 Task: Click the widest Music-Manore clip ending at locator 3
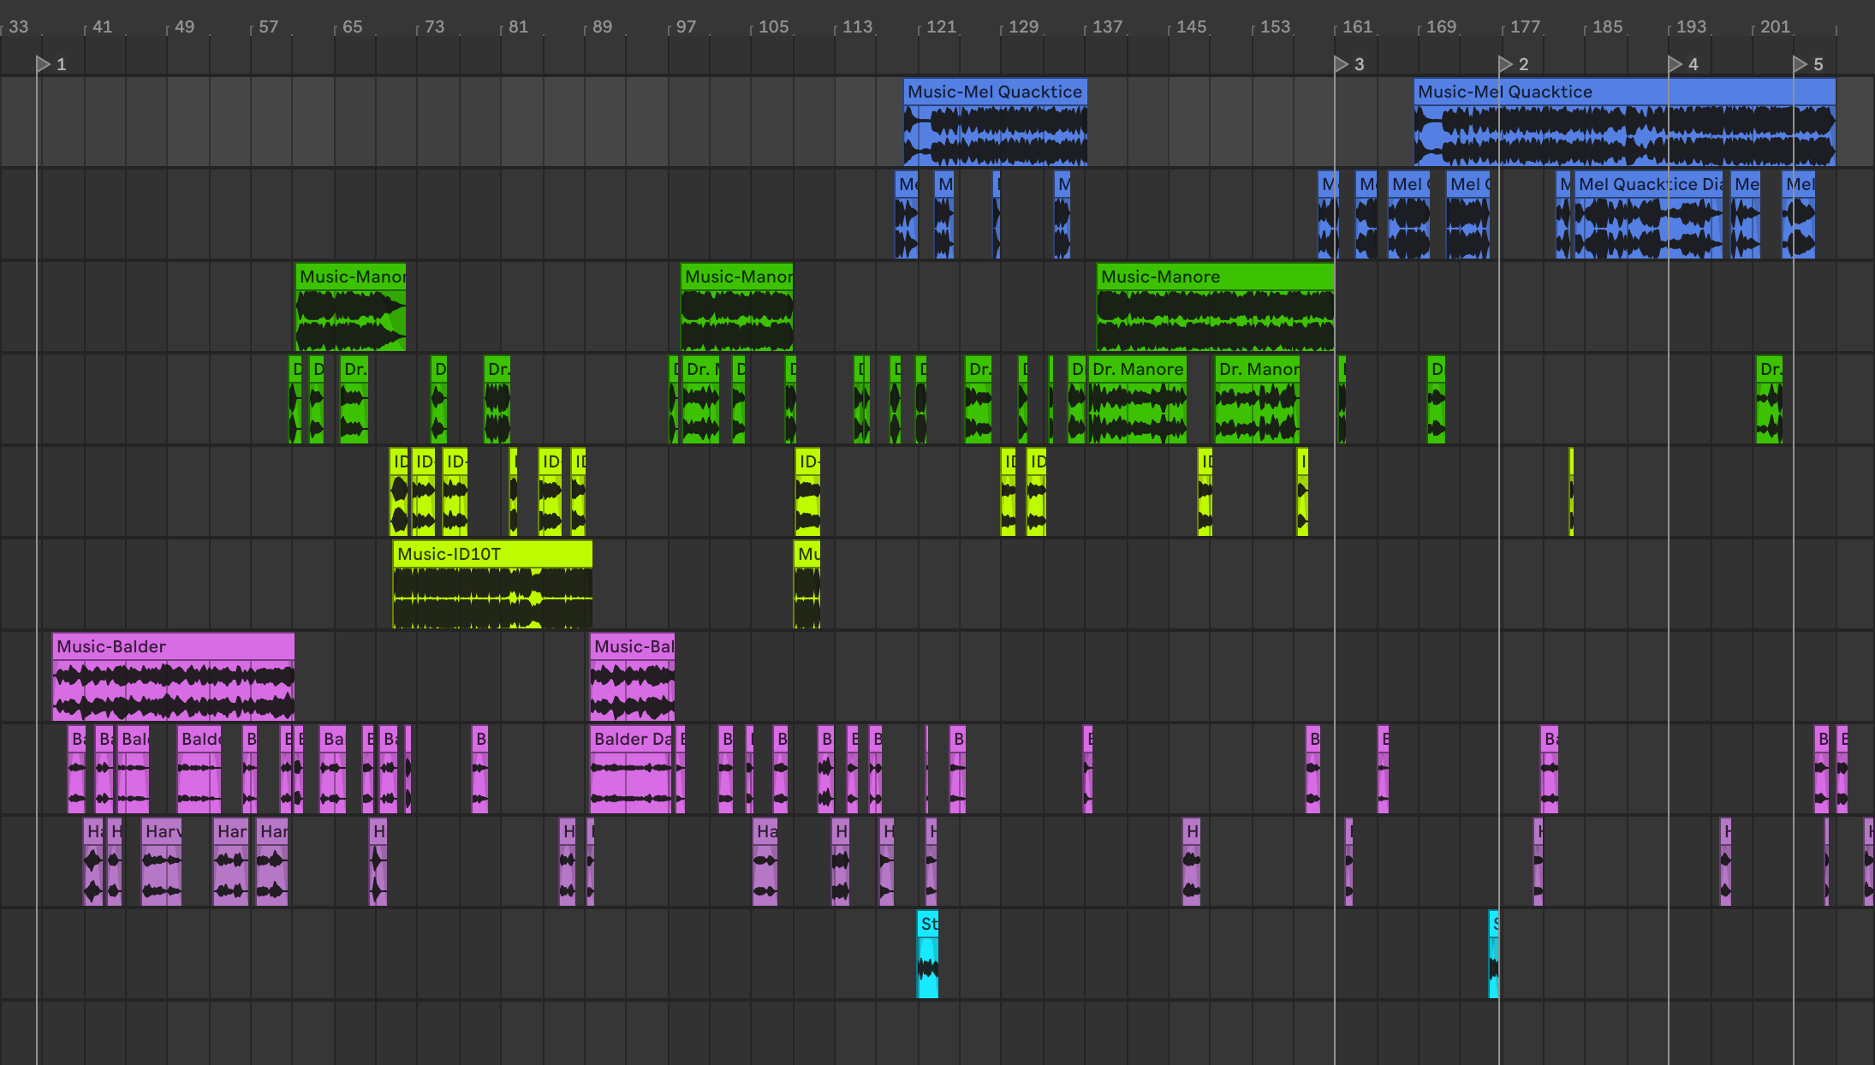(1214, 277)
